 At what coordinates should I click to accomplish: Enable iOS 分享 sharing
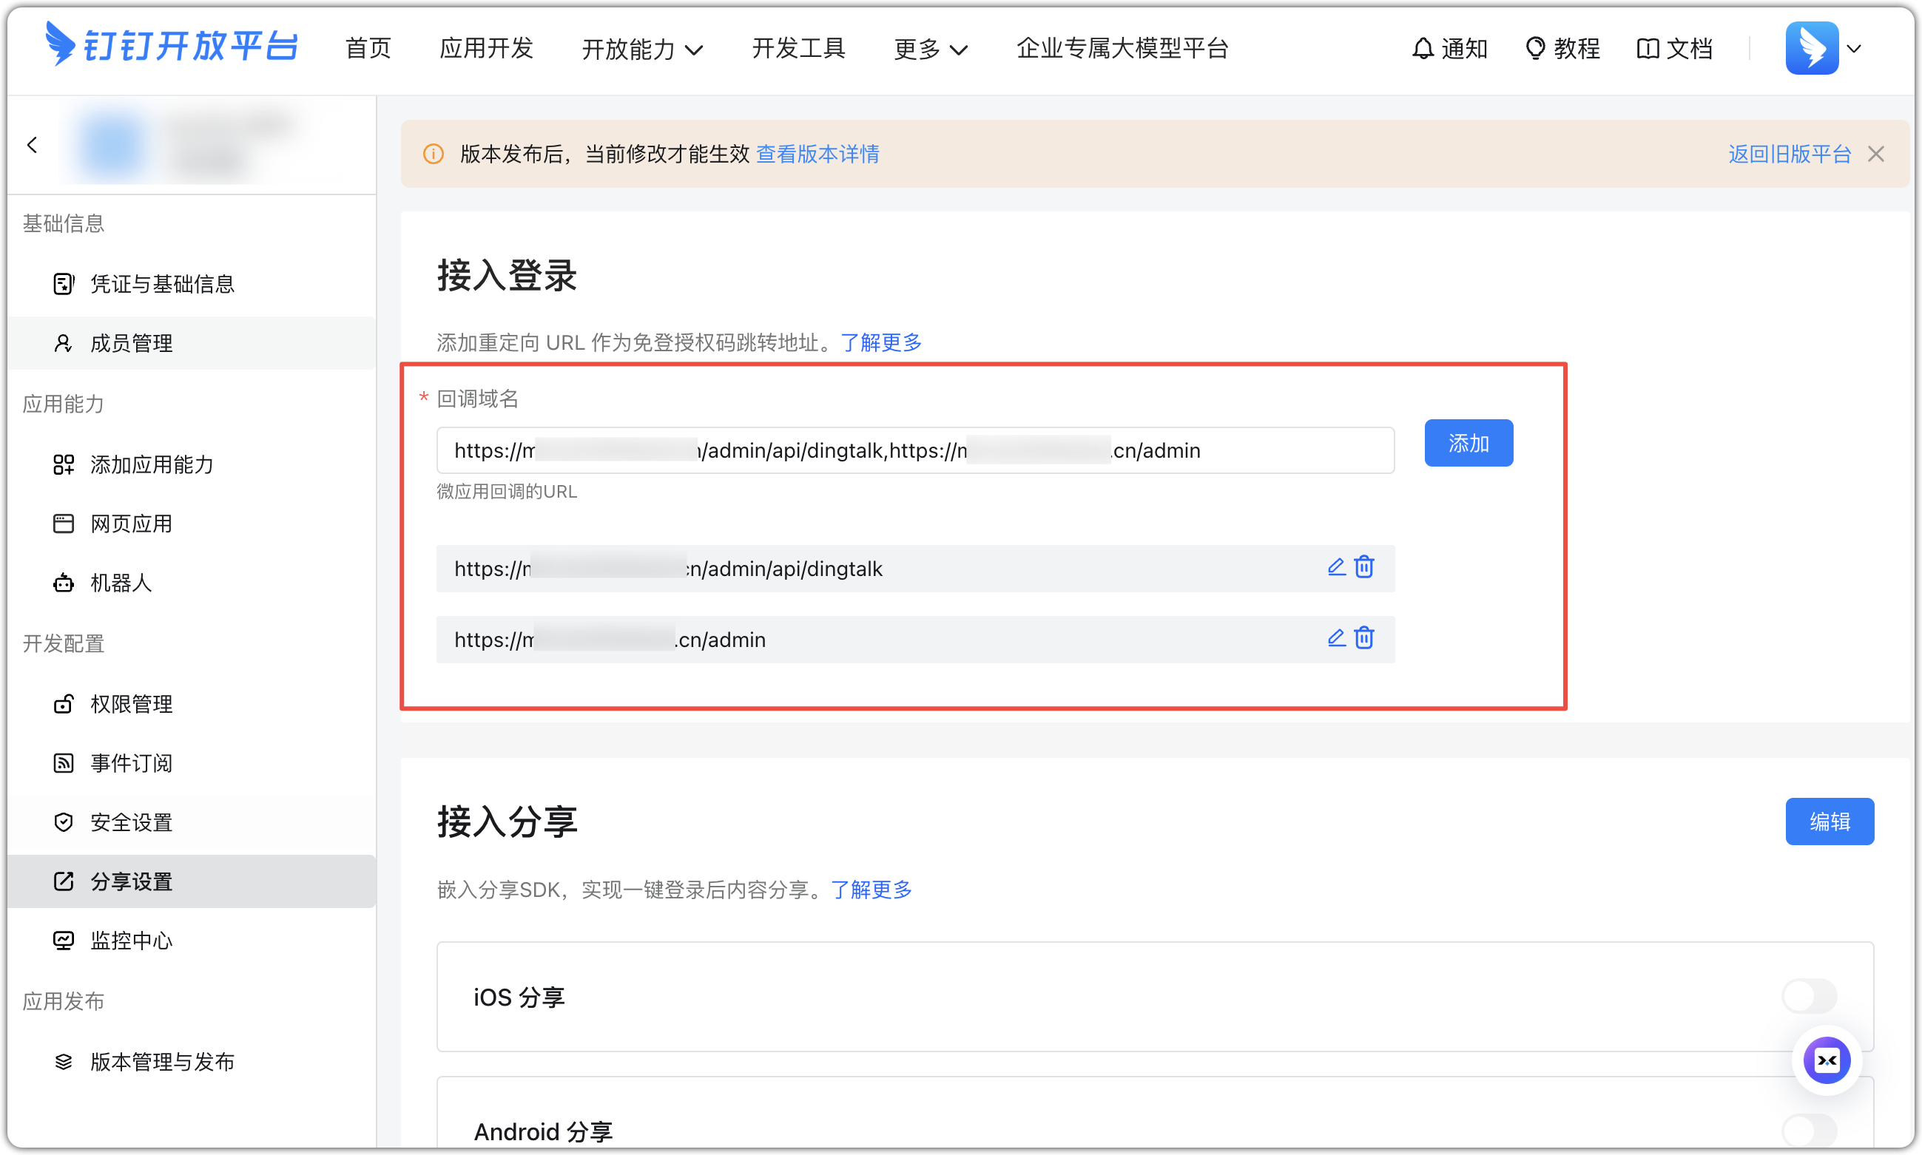[1808, 996]
